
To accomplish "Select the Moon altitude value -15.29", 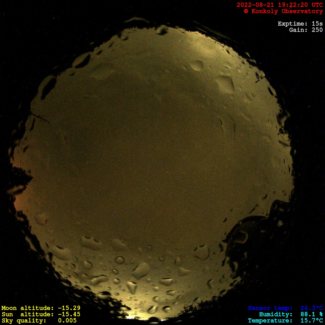I will coord(69,308).
